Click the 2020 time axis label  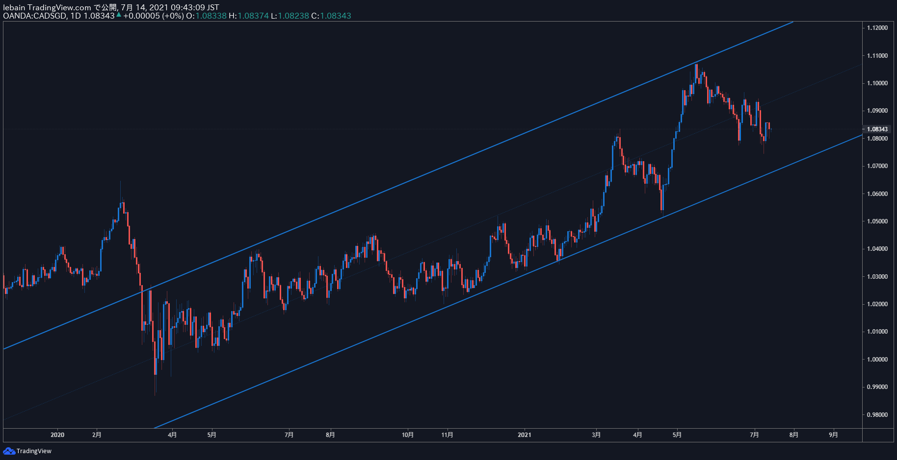(x=57, y=435)
